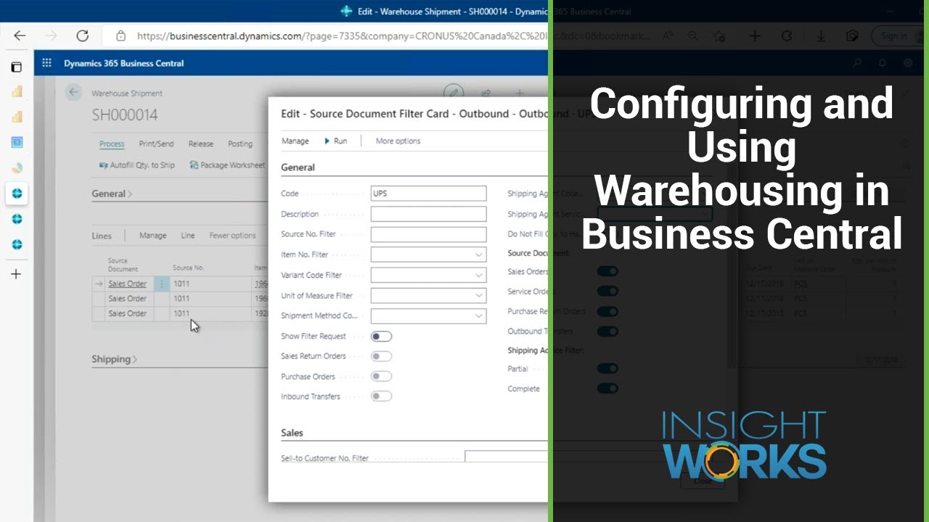Click the Package Worksheet label
The height and width of the screenshot is (522, 929).
[x=232, y=165]
